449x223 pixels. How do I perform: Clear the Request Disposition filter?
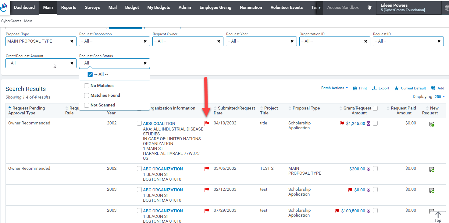click(145, 41)
